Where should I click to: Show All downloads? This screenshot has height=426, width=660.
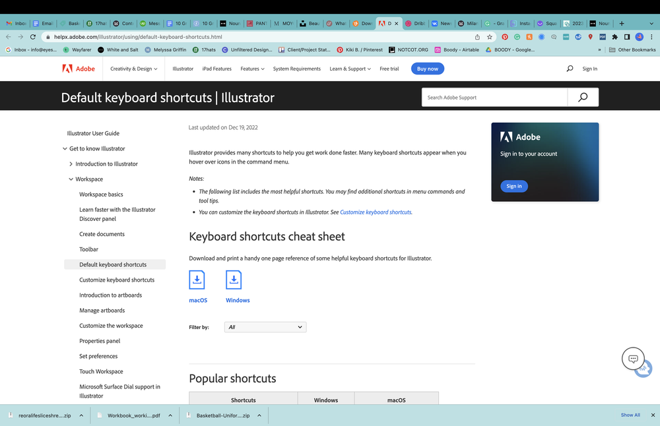coord(630,415)
